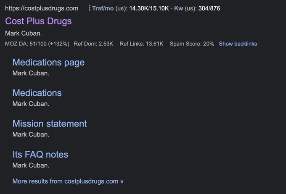The width and height of the screenshot is (286, 194).
Task: Click the Ref Dom 2.53K metric
Action: point(93,44)
